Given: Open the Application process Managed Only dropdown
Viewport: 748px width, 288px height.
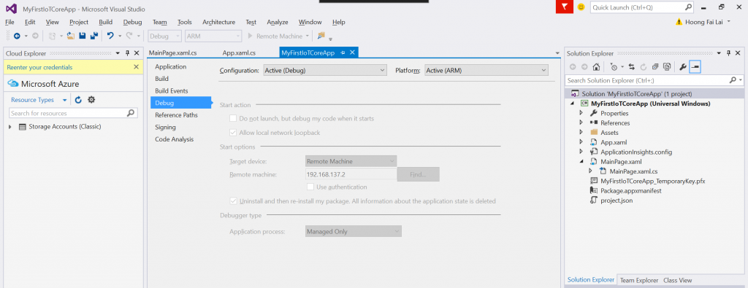Looking at the screenshot, I should [353, 231].
